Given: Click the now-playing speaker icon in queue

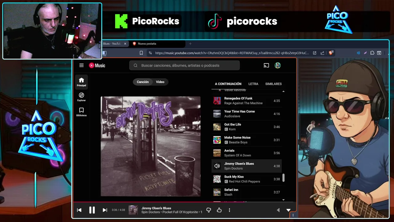Looking at the screenshot, I should click(217, 166).
